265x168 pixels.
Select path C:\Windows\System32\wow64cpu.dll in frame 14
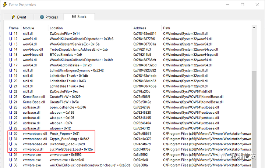[x=191, y=50]
